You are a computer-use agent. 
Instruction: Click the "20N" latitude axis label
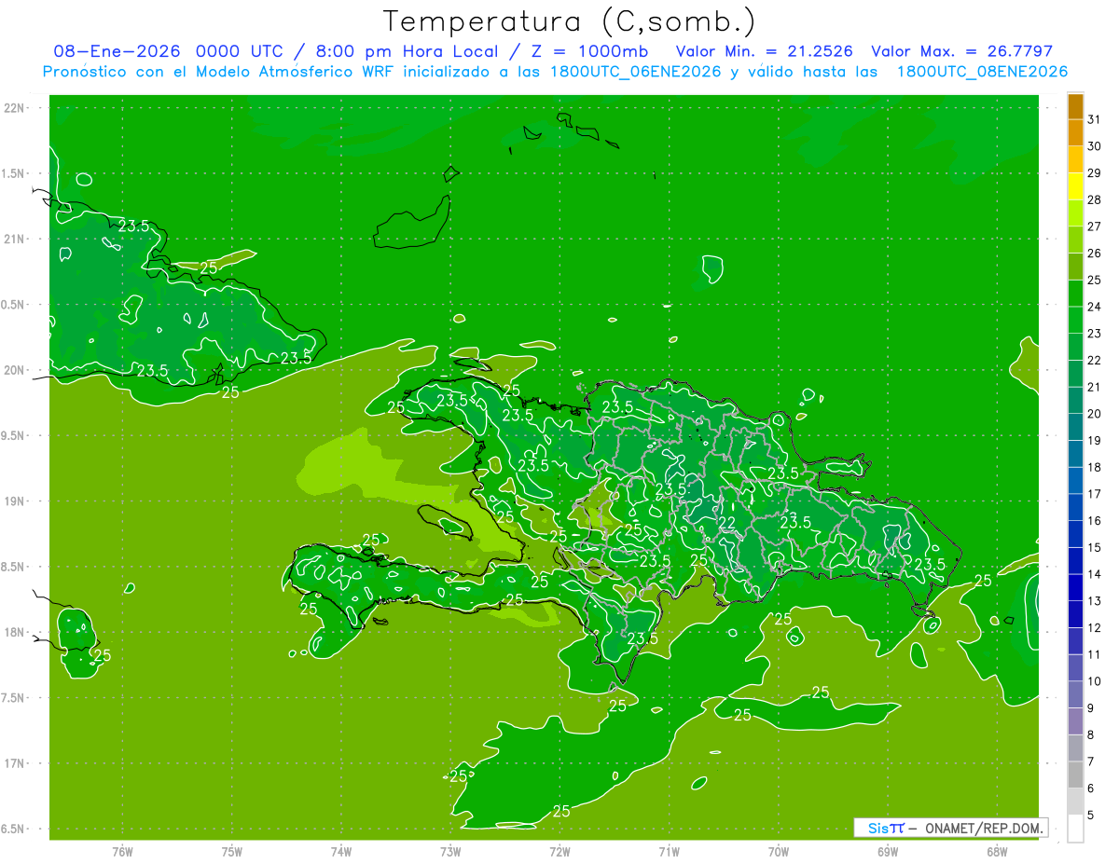click(14, 370)
